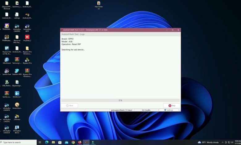Open the WinRa1n2.1 desktop icon
This screenshot has height=145, width=241.
pyautogui.click(x=17, y=93)
